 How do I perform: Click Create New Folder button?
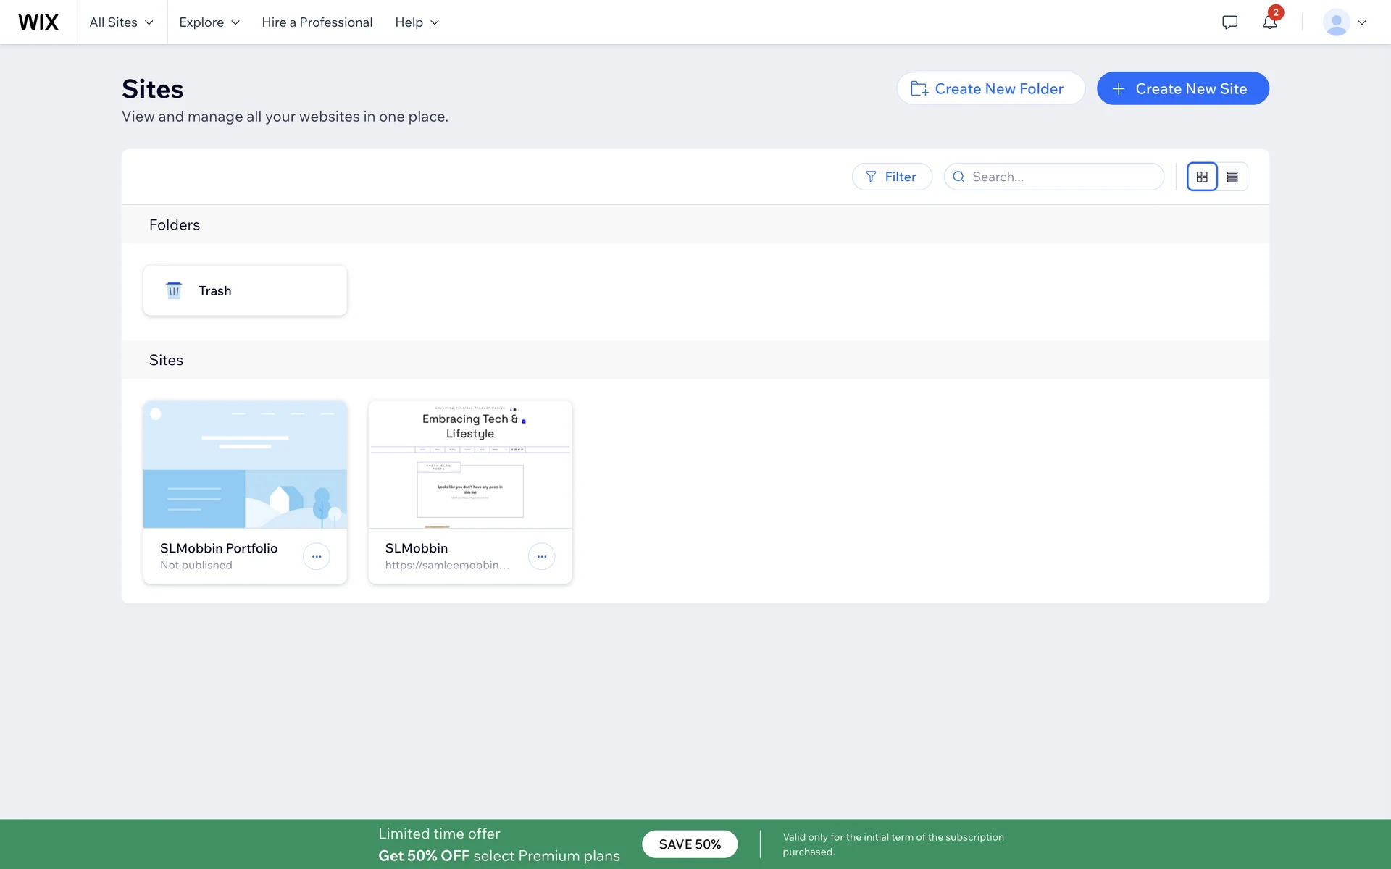click(x=990, y=88)
